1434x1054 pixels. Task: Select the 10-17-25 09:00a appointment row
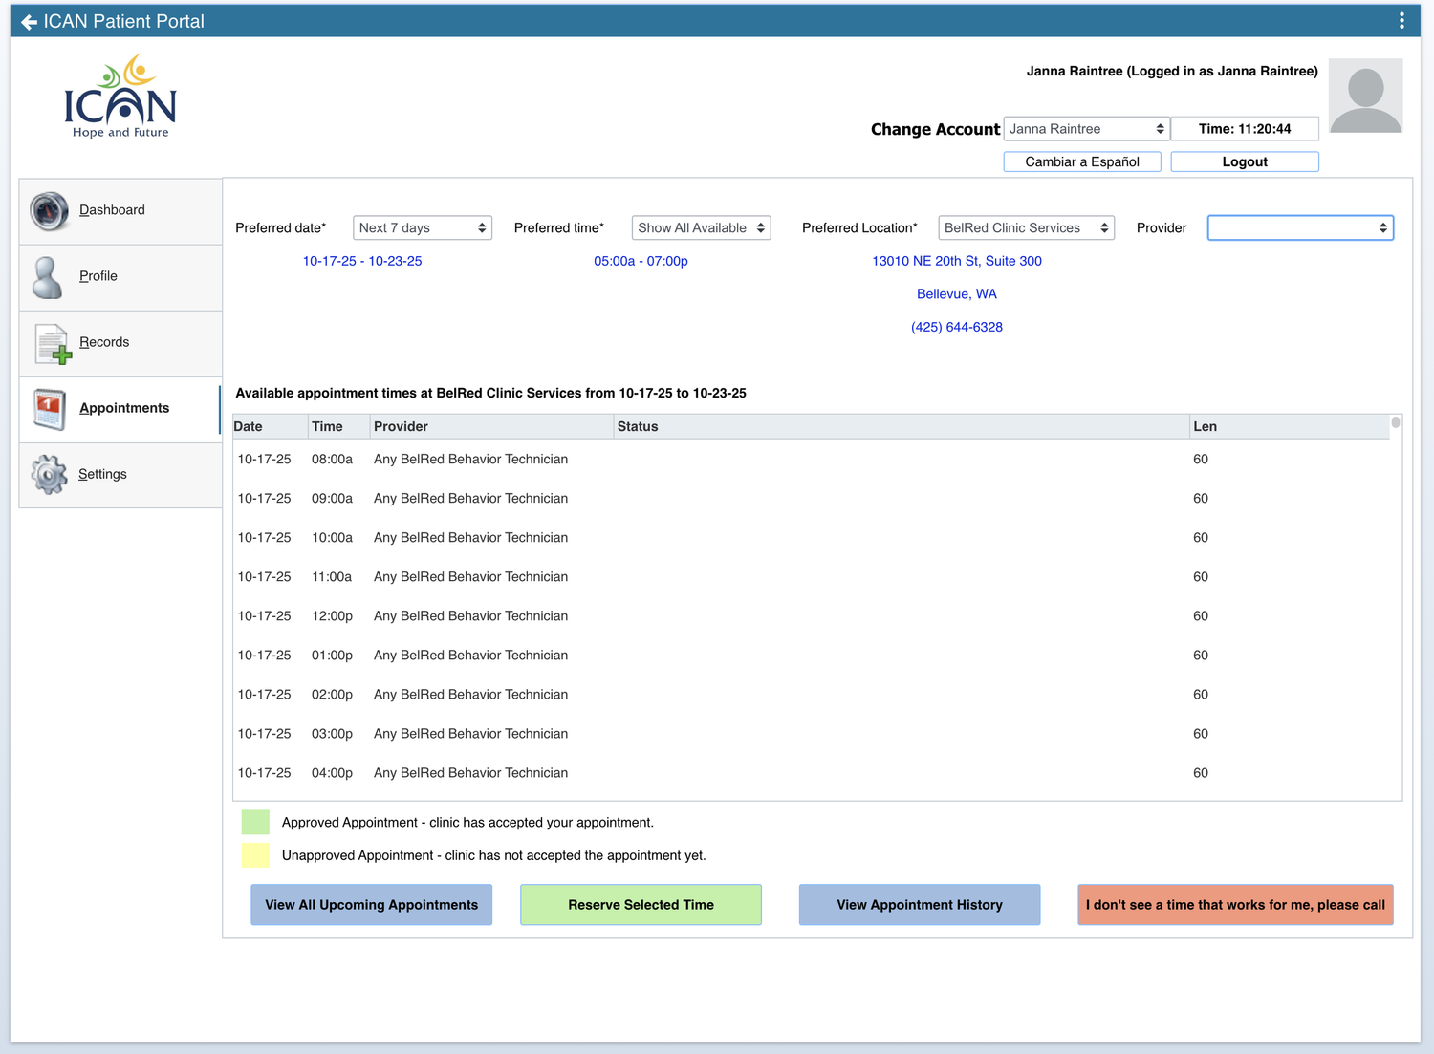669,498
